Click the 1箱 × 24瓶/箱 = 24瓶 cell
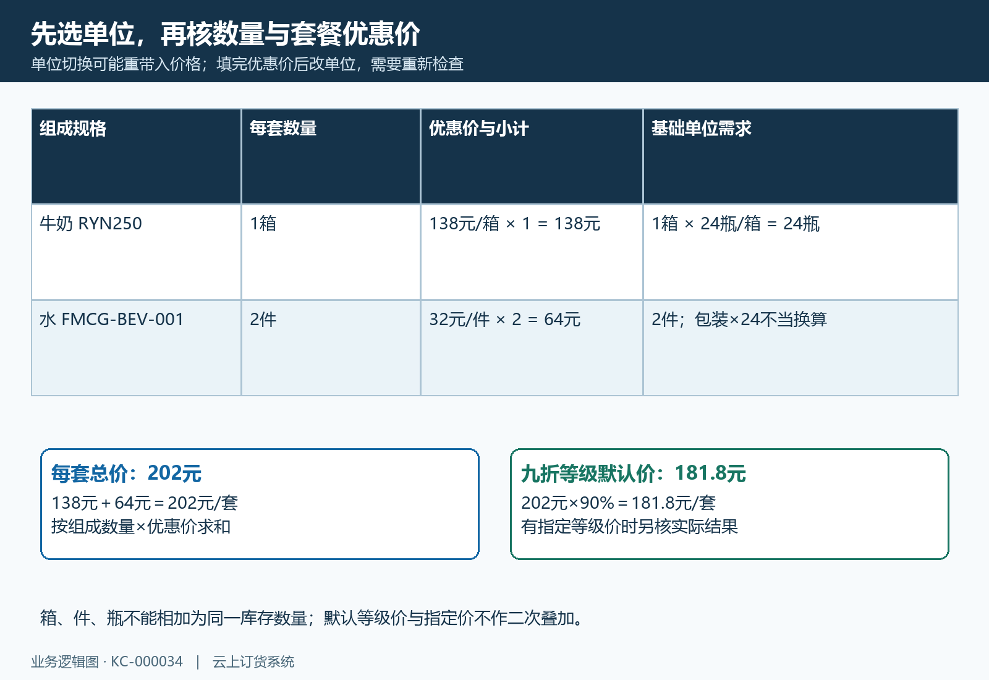This screenshot has width=989, height=680. pos(800,252)
